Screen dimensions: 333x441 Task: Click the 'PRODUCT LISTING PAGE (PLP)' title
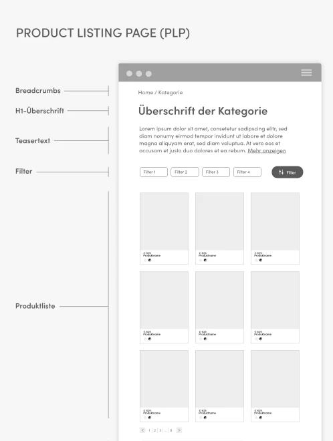coord(103,33)
